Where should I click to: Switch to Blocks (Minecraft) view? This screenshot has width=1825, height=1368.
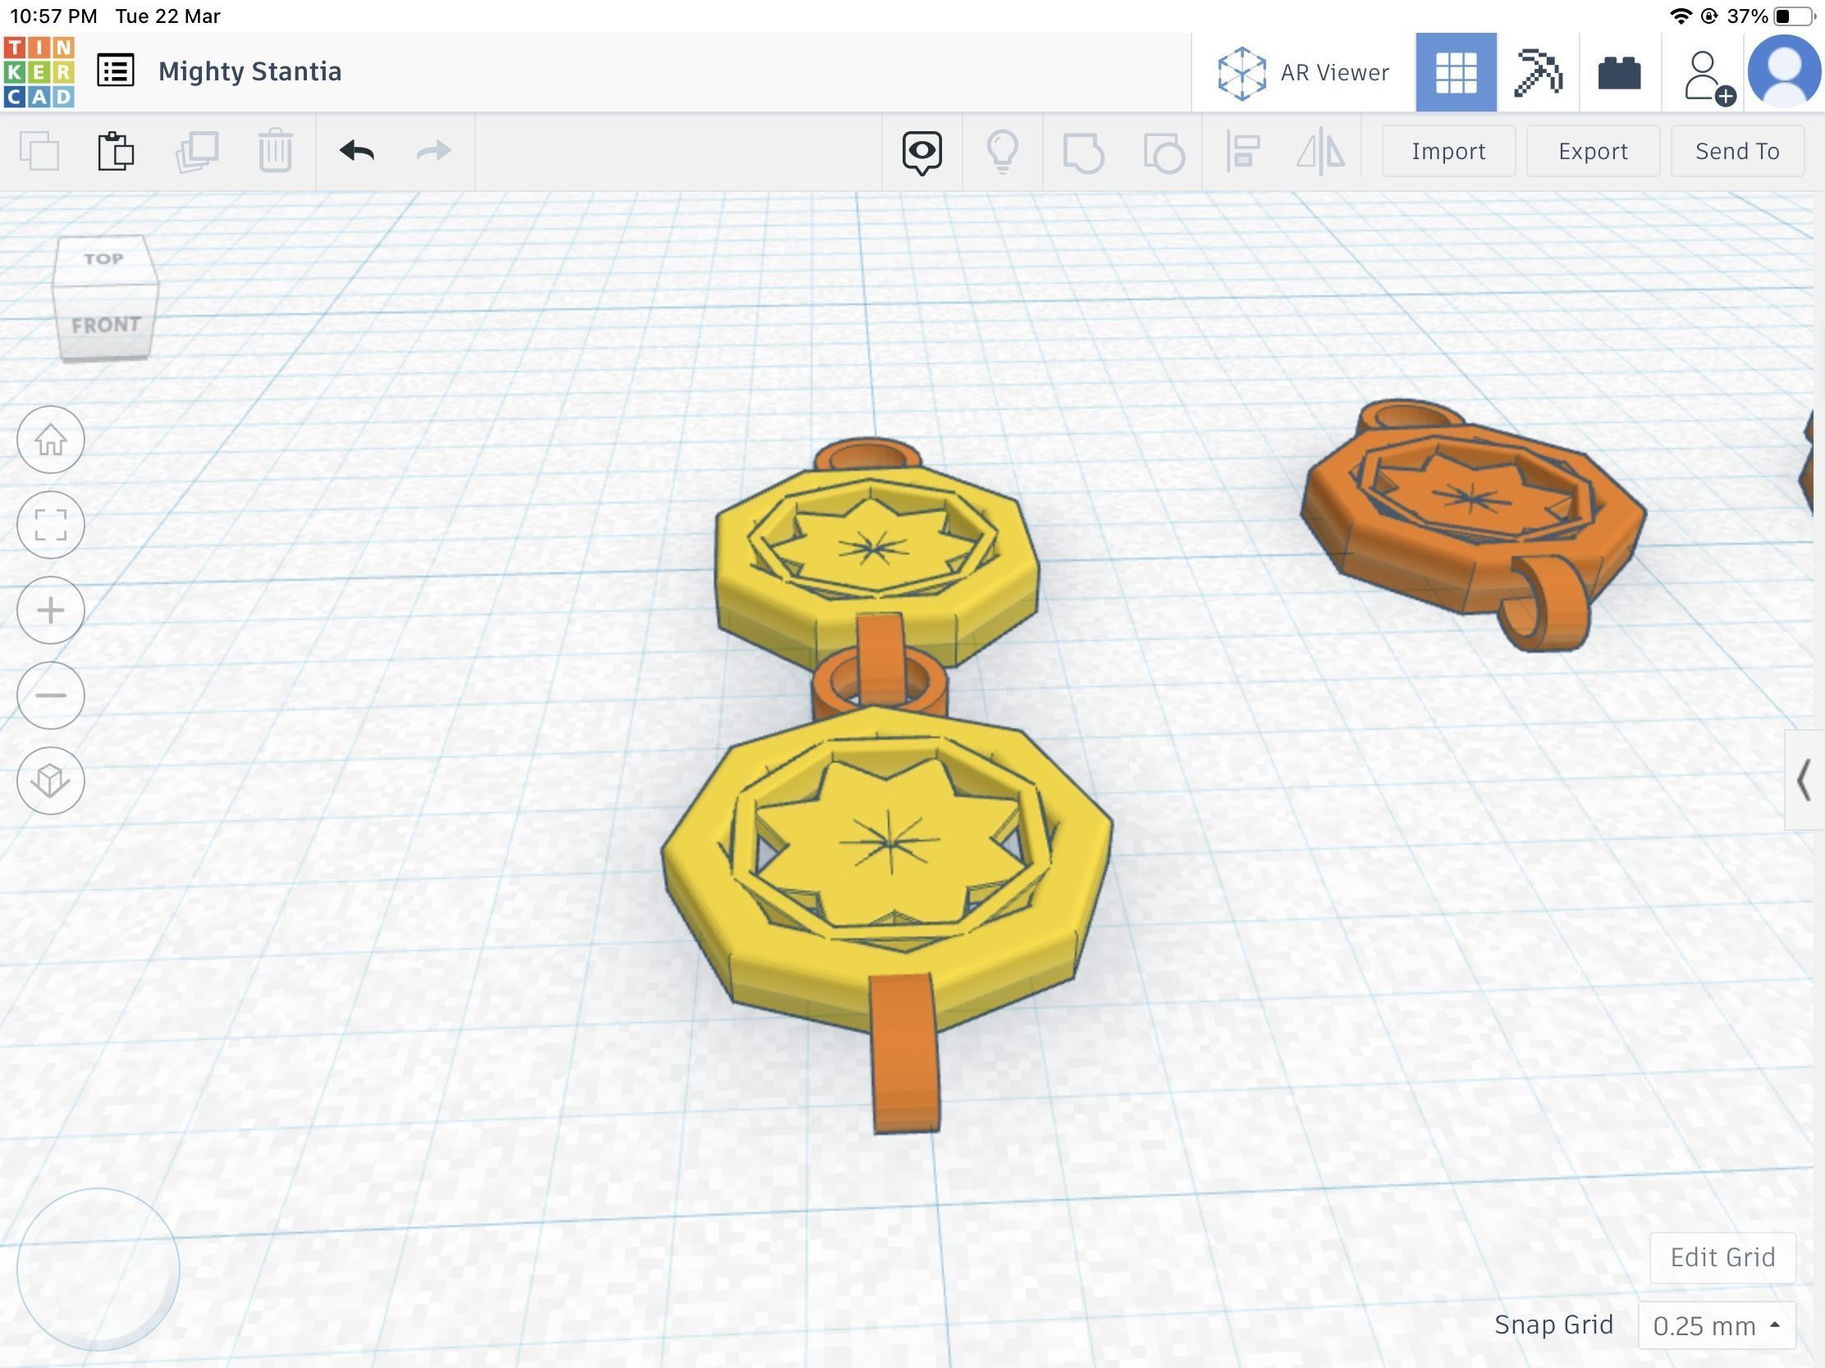pos(1541,71)
